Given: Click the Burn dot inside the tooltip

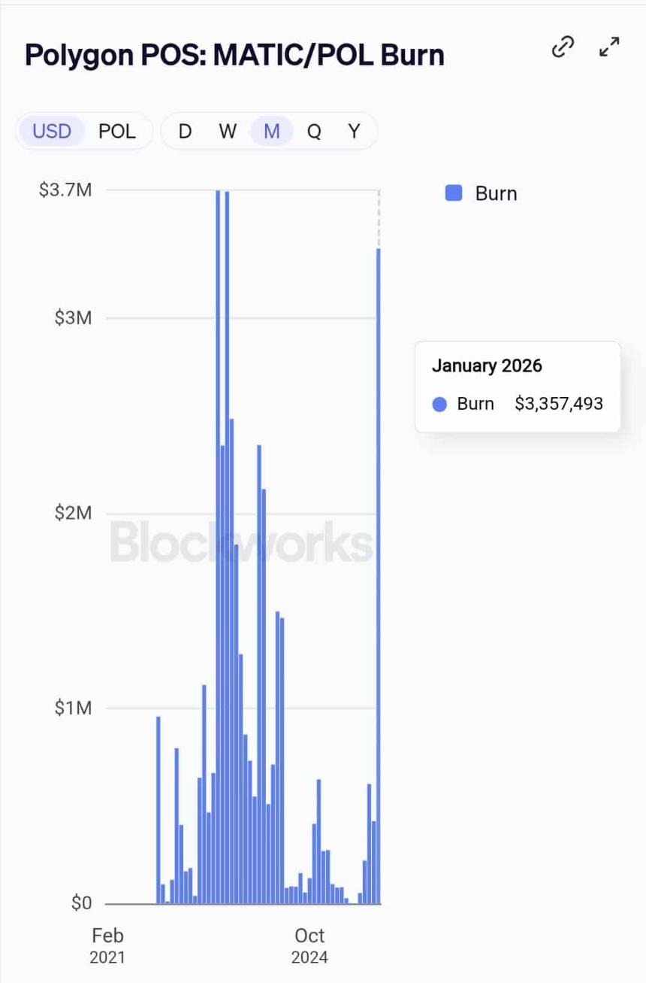Looking at the screenshot, I should click(440, 405).
